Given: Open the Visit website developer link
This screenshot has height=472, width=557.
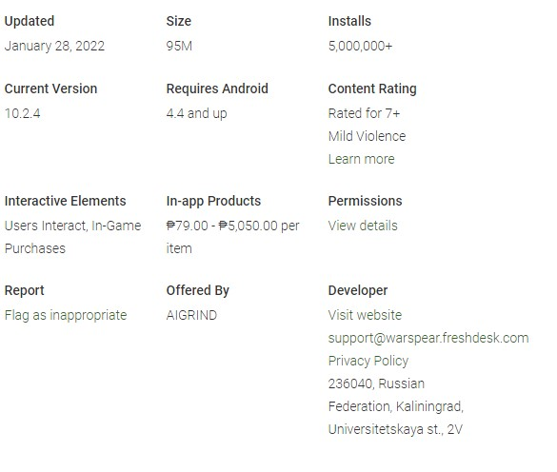Looking at the screenshot, I should 365,315.
